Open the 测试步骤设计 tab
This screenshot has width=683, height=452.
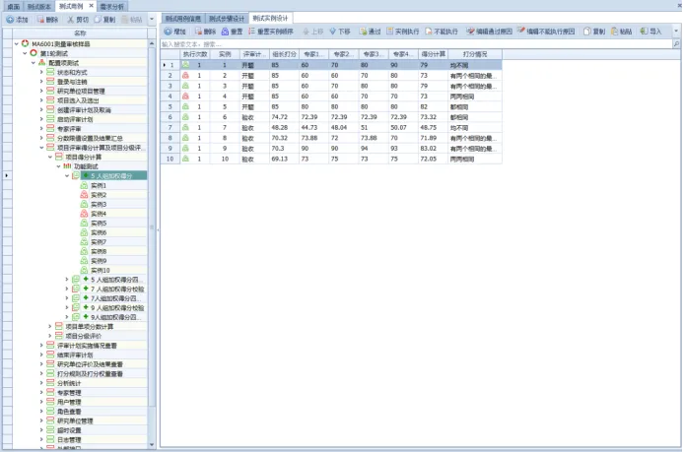[227, 19]
